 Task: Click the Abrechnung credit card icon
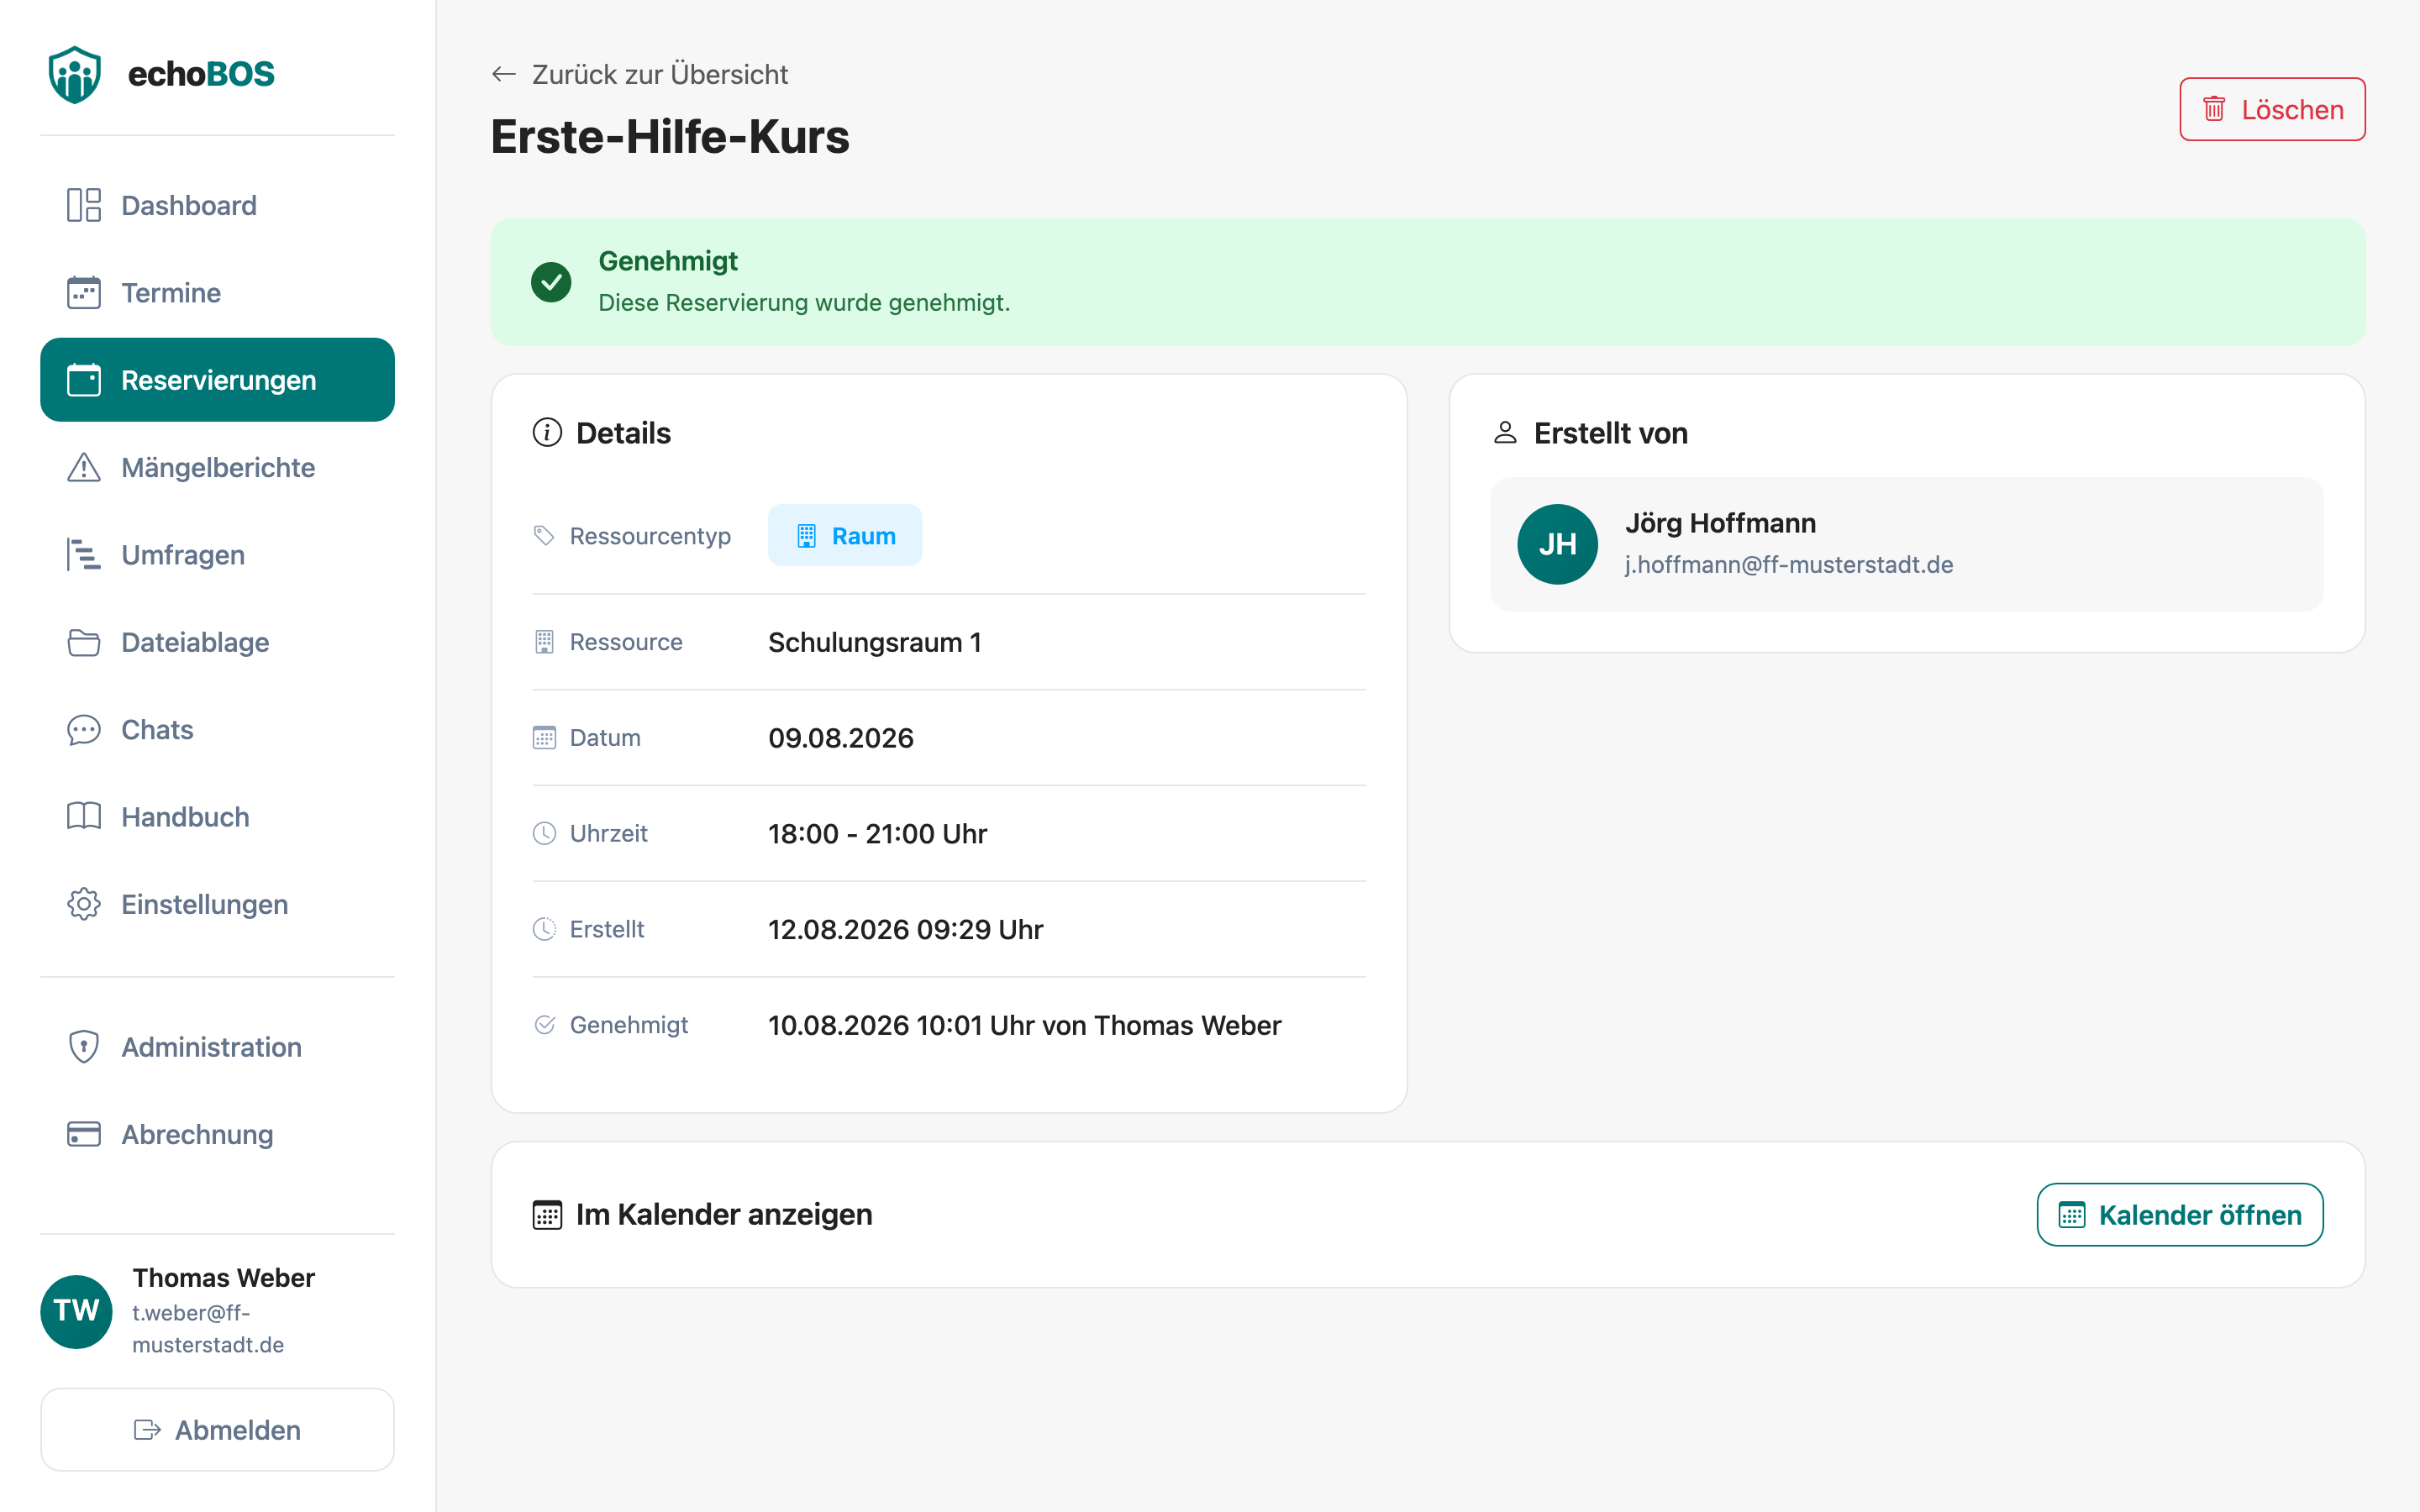(x=84, y=1134)
